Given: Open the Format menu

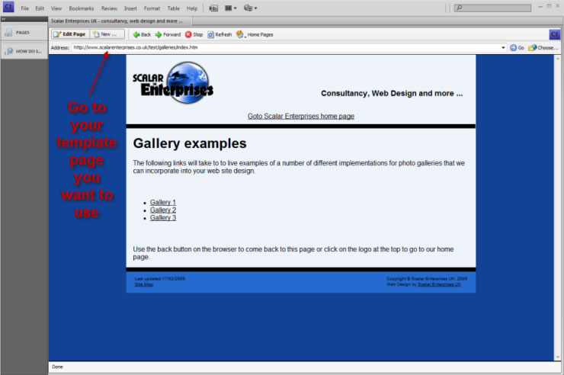Looking at the screenshot, I should pyautogui.click(x=152, y=8).
